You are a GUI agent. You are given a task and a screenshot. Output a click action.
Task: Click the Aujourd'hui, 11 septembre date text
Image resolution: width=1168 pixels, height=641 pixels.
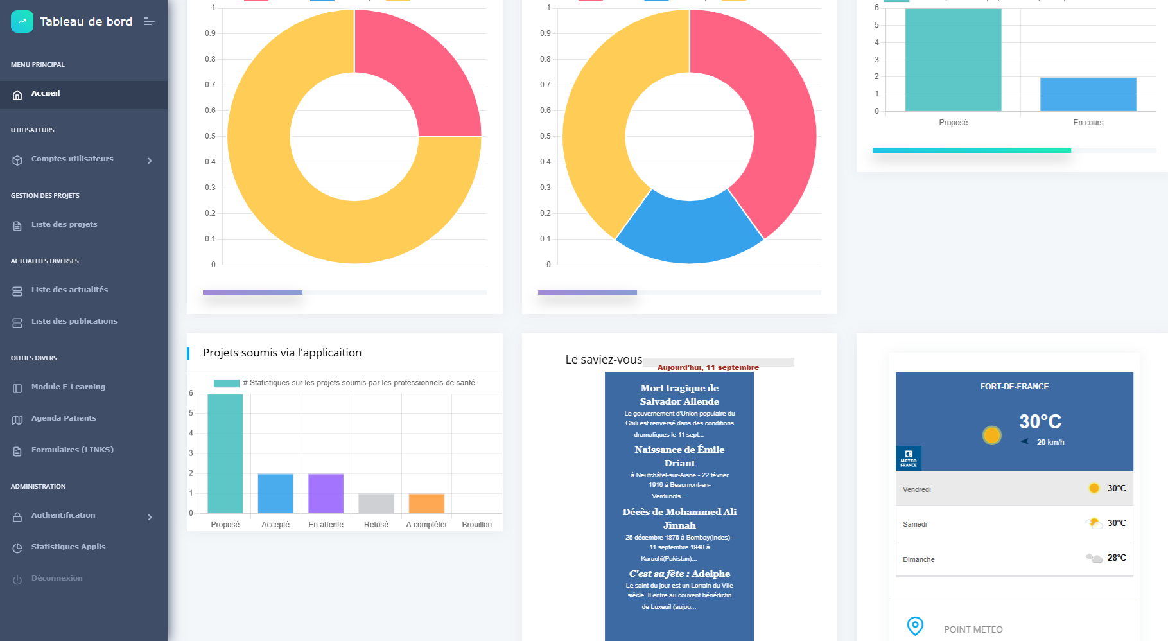click(x=708, y=367)
